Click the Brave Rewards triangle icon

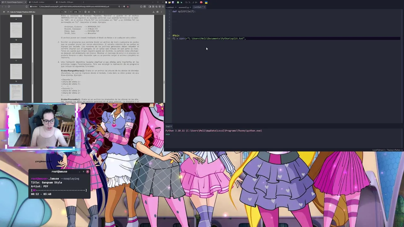pyautogui.click(x=128, y=6)
